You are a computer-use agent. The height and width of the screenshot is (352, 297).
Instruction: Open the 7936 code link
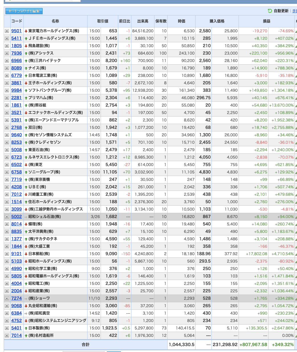[17, 53]
